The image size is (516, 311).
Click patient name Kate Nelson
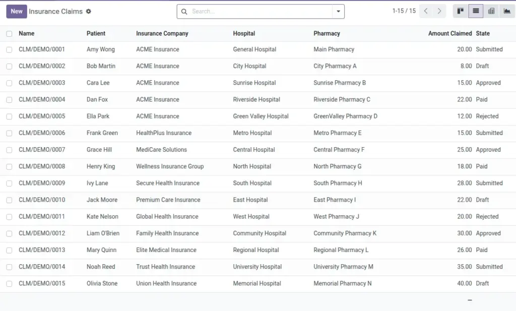click(102, 217)
